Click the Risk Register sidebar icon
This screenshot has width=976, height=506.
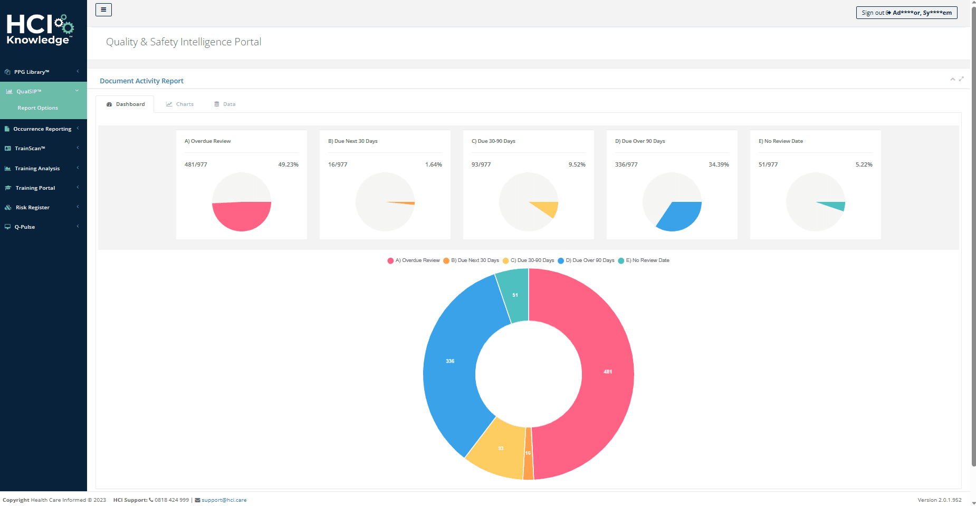click(x=8, y=208)
